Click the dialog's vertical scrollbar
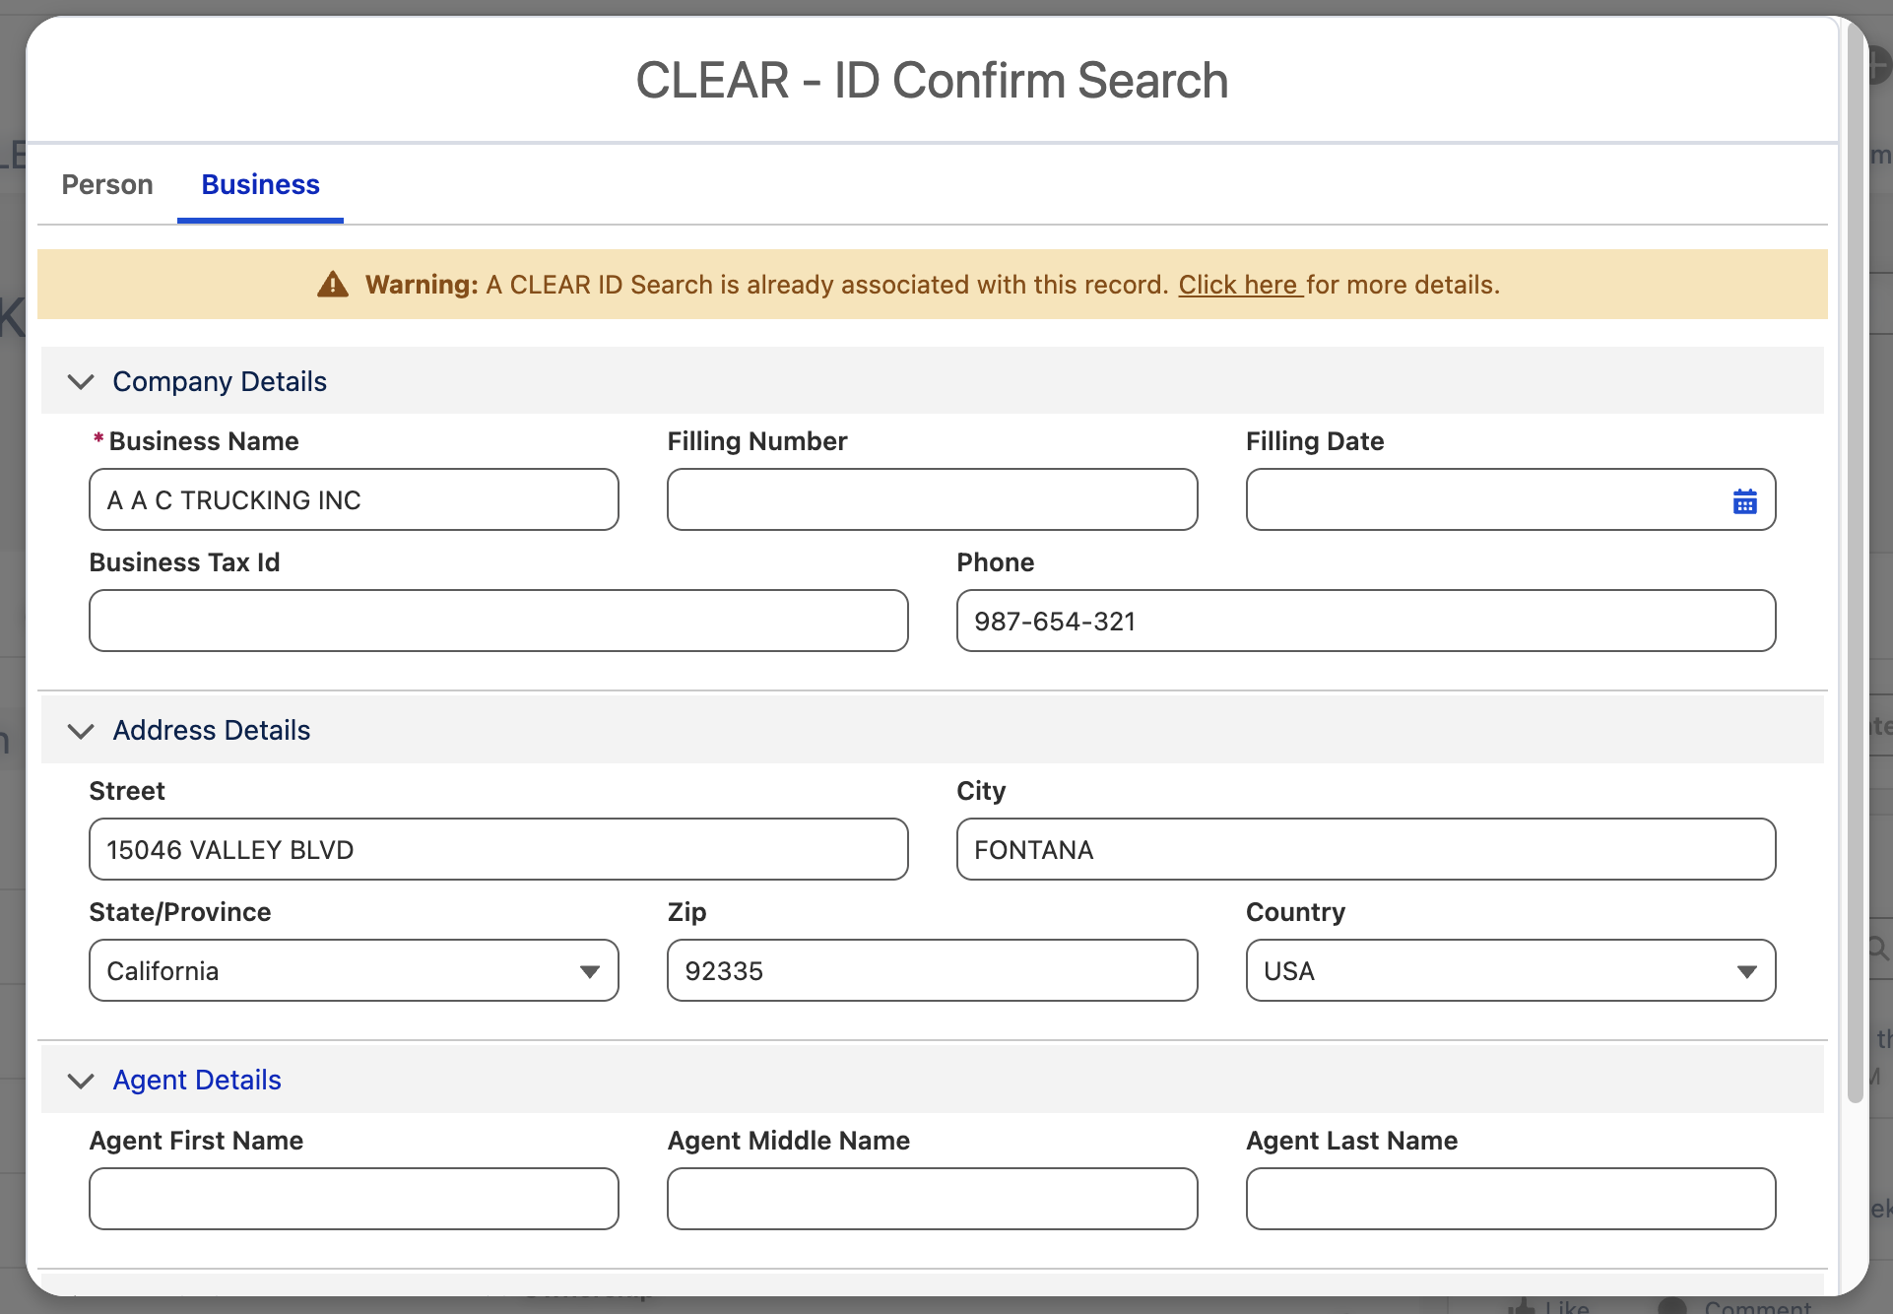The height and width of the screenshot is (1314, 1893). click(x=1856, y=561)
